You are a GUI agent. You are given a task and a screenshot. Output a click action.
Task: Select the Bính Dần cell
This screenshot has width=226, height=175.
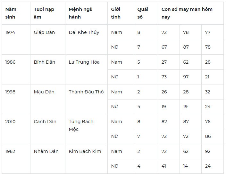48,69
